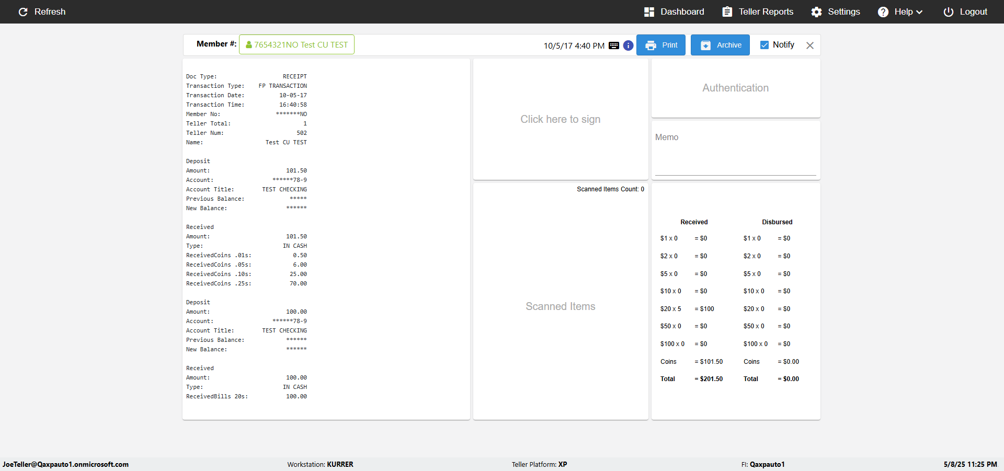Click the Logout power icon
The width and height of the screenshot is (1004, 471).
coord(948,12)
